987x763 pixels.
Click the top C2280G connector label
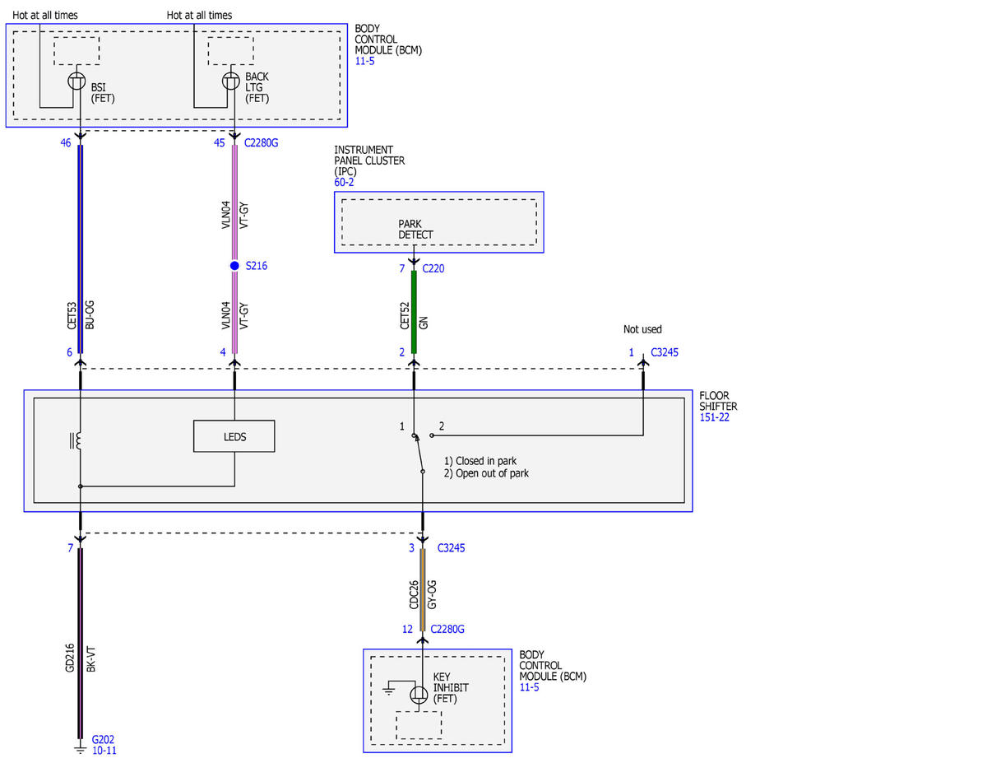click(x=262, y=142)
